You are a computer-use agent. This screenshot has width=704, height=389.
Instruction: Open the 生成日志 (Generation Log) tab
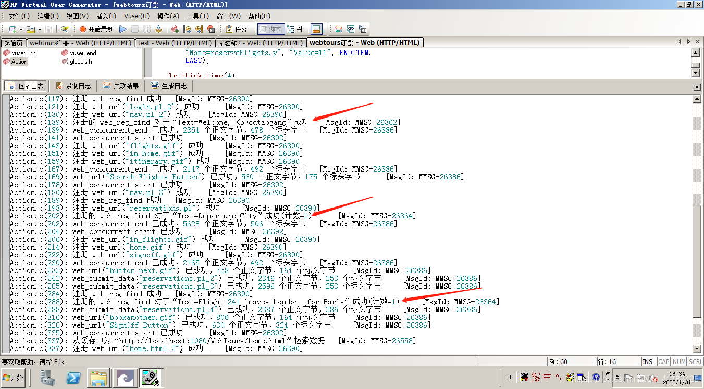(169, 86)
